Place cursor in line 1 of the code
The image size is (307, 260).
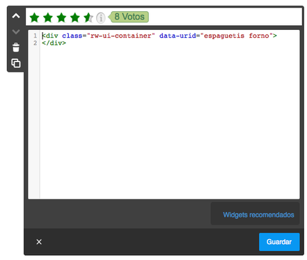coord(159,36)
